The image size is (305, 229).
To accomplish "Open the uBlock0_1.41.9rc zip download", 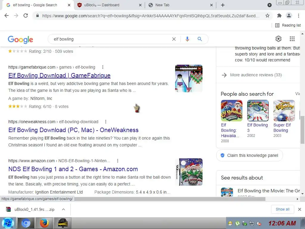I will tap(30, 210).
